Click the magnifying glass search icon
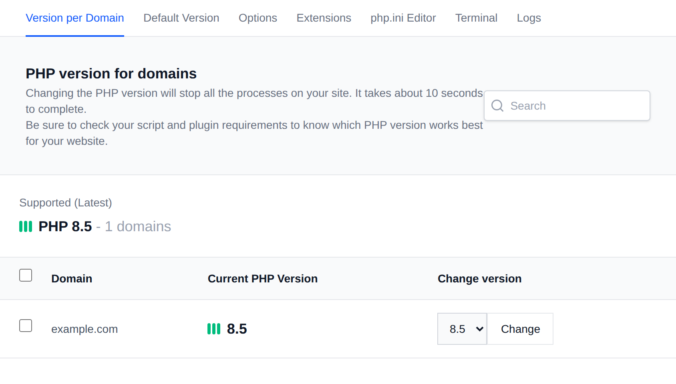 click(497, 106)
